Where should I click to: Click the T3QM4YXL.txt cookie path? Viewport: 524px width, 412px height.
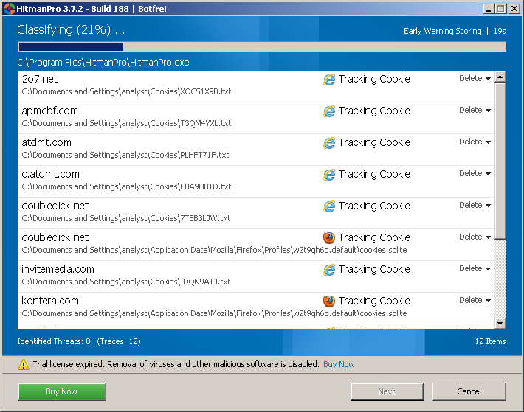(126, 123)
